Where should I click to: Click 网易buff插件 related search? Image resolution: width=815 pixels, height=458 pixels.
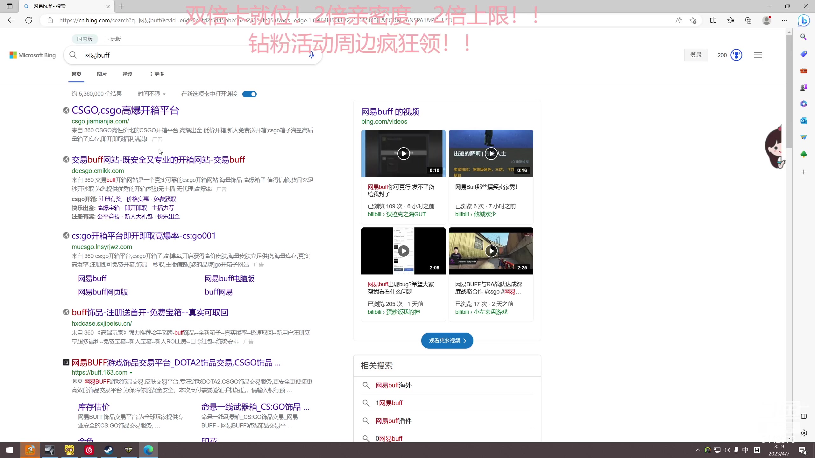[393, 421]
